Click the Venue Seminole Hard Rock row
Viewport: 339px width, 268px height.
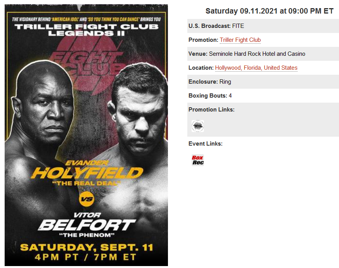(x=263, y=54)
